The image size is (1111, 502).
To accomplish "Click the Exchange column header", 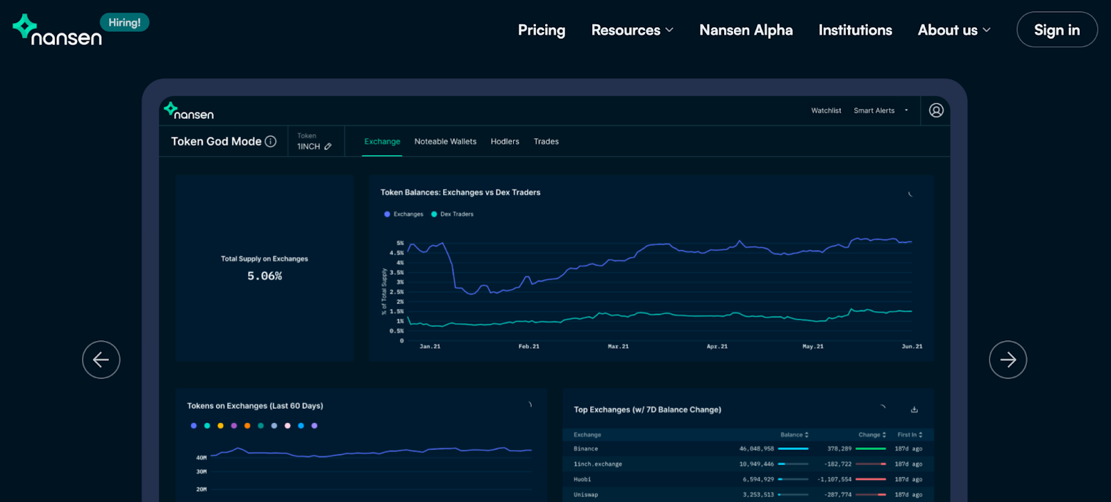I will pyautogui.click(x=587, y=435).
